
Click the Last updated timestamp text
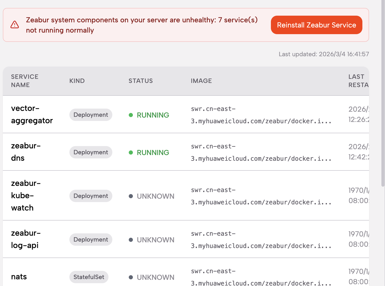coord(324,54)
